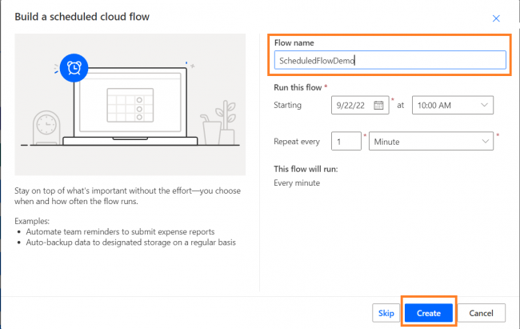Screen dimensions: 520x329
Task: Click the 'Every minute' run summary text
Action: click(297, 183)
